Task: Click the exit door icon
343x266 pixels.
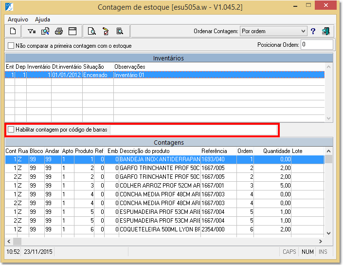Action: coord(326,31)
